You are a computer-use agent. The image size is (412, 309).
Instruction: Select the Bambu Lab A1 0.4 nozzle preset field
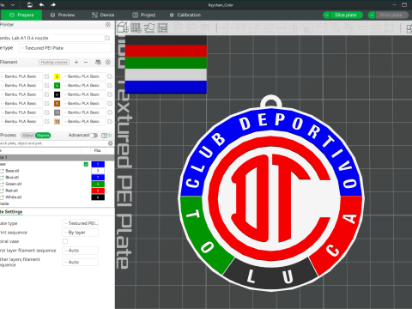click(51, 38)
